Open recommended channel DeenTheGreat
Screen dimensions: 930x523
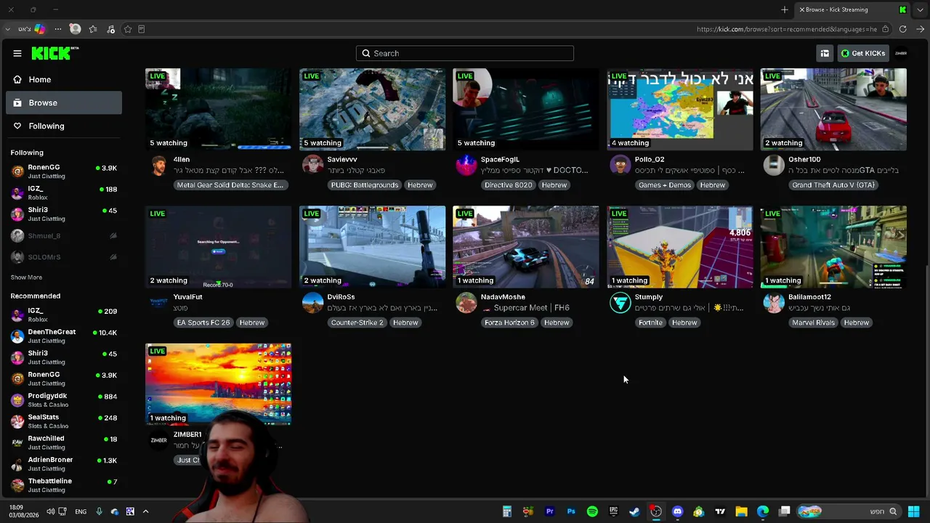64,336
